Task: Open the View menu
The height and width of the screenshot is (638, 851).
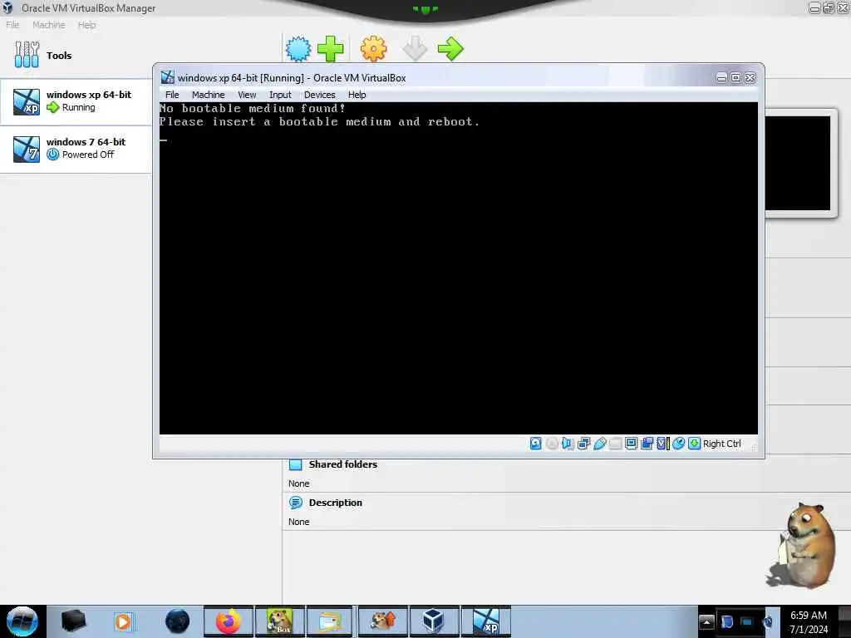Action: [247, 95]
